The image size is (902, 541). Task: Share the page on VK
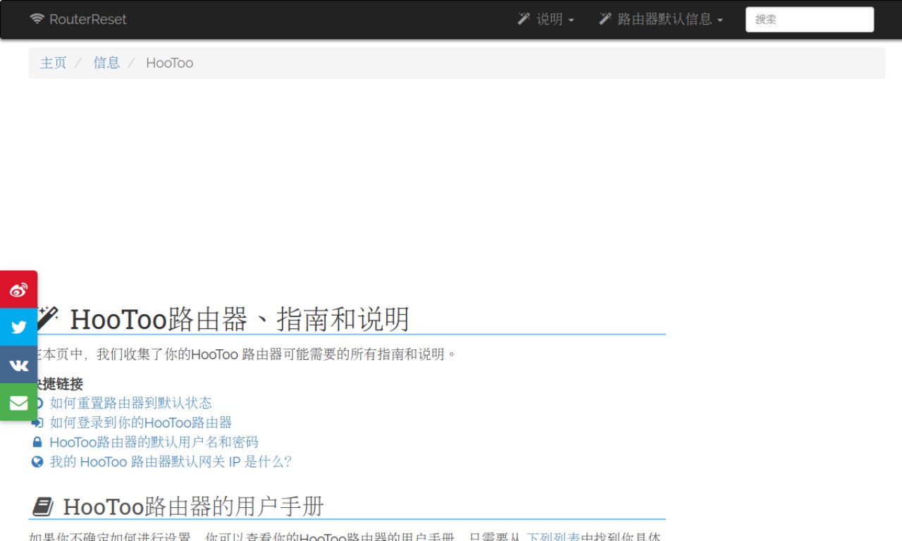click(18, 365)
